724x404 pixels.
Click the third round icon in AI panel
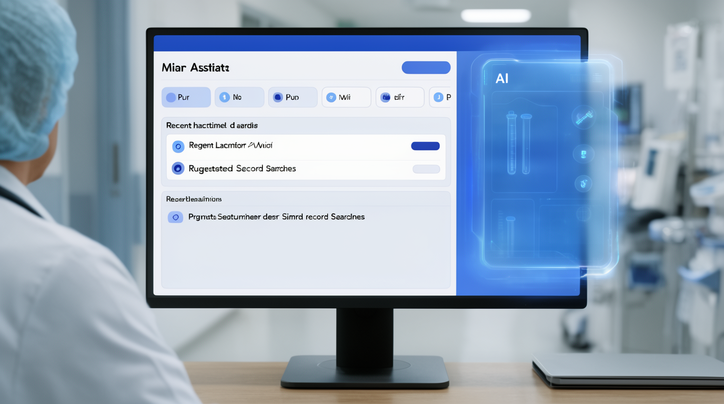tap(583, 184)
